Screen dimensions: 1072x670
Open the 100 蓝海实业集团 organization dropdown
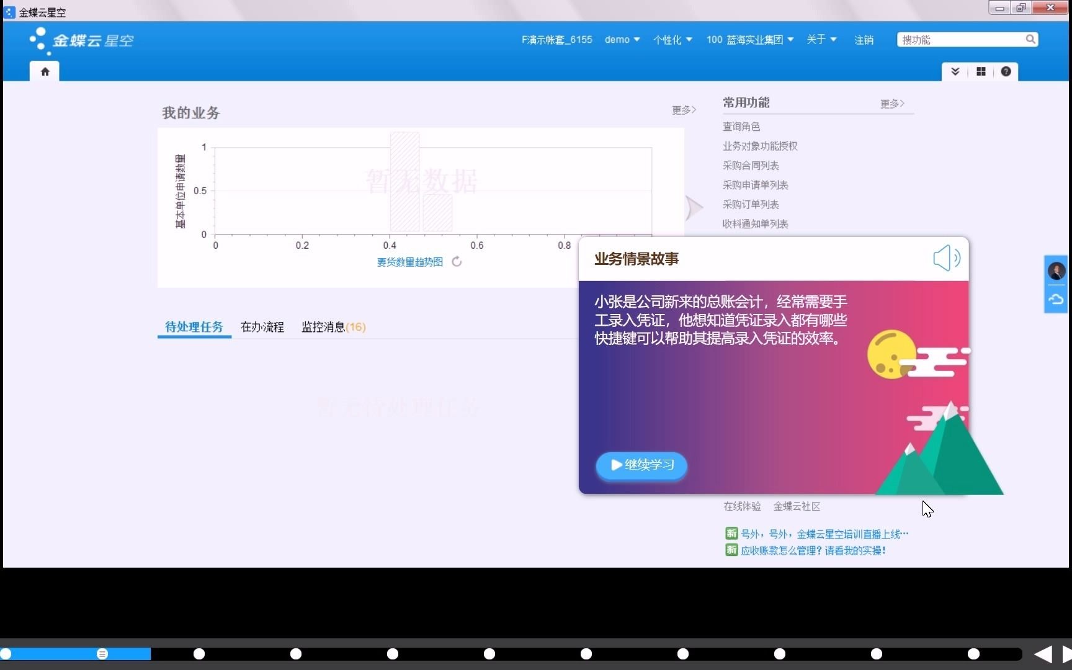click(750, 40)
